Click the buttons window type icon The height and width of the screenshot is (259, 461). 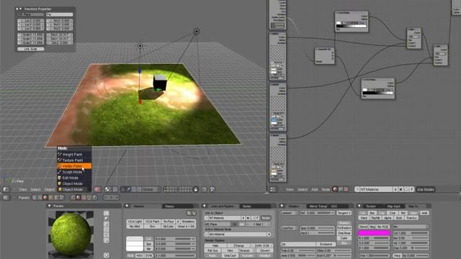coord(6,198)
